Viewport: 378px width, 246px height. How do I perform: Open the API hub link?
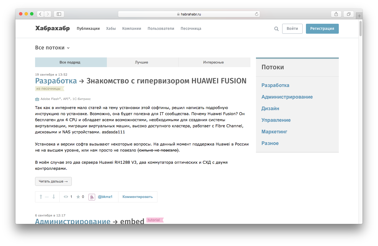(x=67, y=99)
